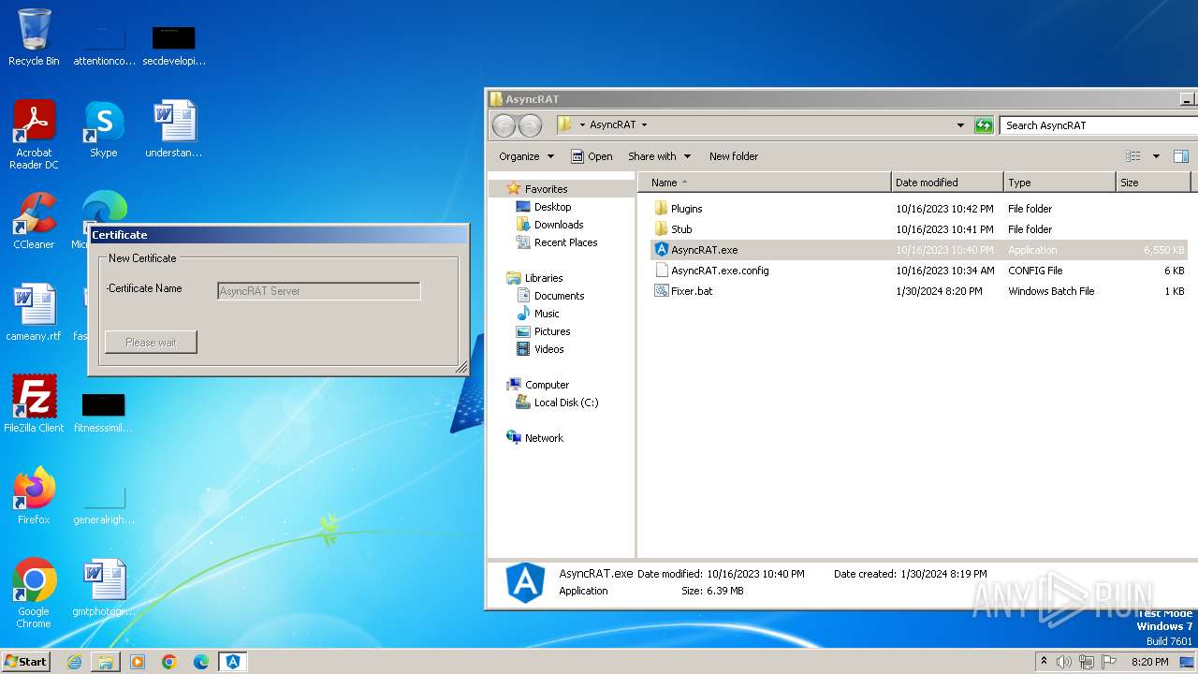Open the Skype desktop shortcut
Screen dimensions: 1198x674
click(x=104, y=129)
